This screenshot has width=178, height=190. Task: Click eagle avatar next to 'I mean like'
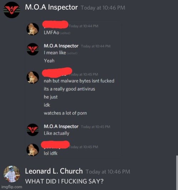pos(33,49)
